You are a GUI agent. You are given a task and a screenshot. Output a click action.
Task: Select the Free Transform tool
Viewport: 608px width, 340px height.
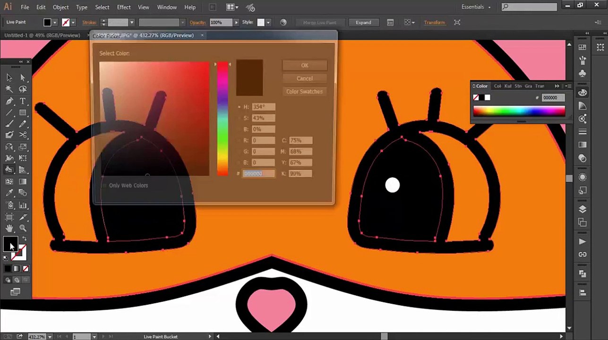click(x=23, y=158)
